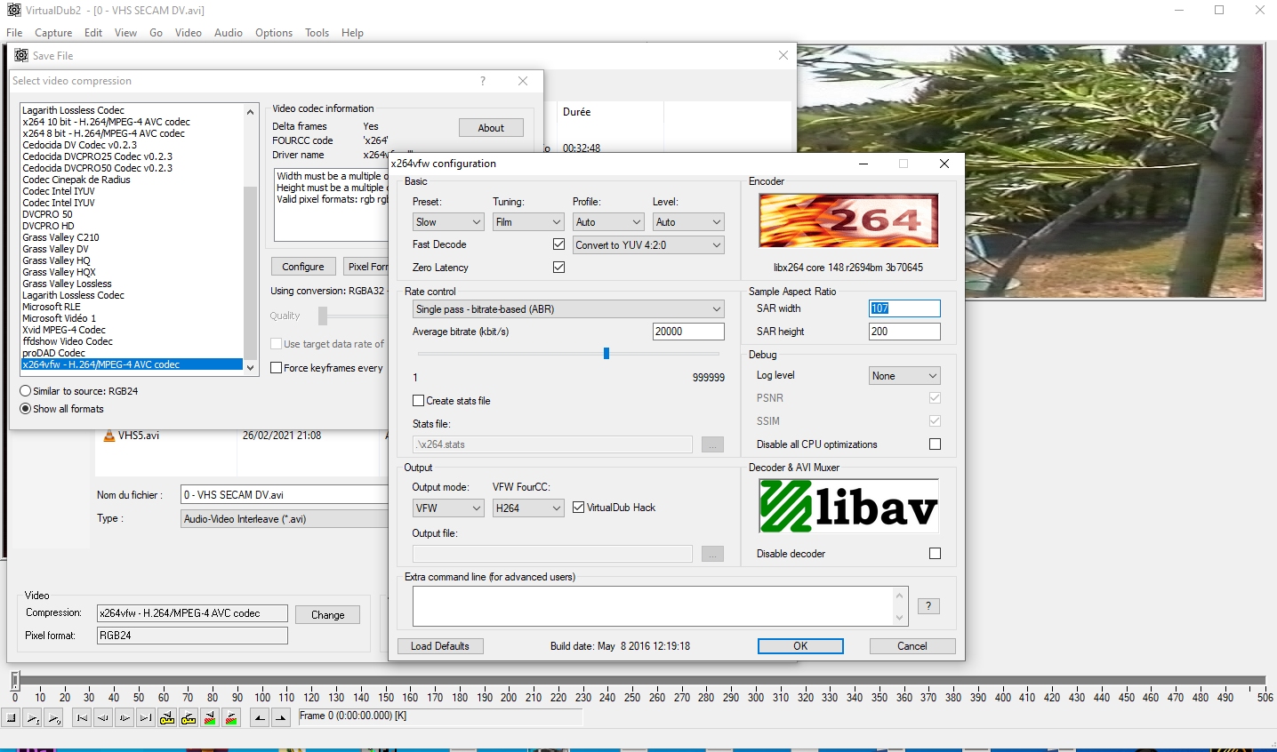1277x752 pixels.
Task: Click the x264 flame logo image
Action: (848, 220)
